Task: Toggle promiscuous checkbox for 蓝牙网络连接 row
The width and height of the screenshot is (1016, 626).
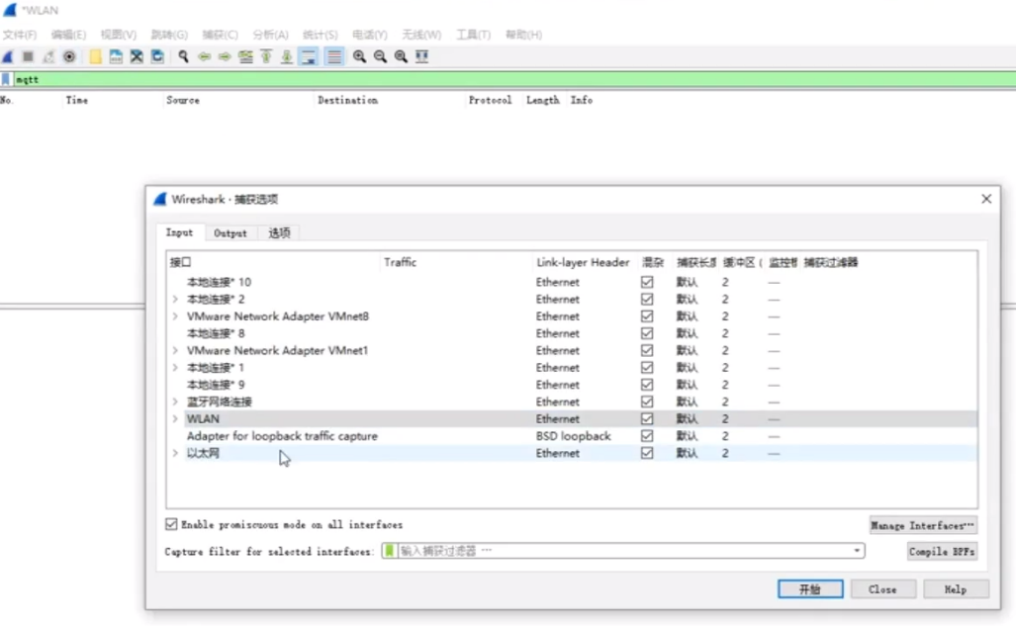Action: click(x=647, y=402)
